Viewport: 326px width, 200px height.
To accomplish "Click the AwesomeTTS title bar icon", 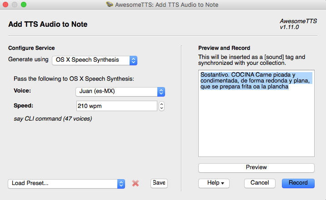I will (110, 5).
